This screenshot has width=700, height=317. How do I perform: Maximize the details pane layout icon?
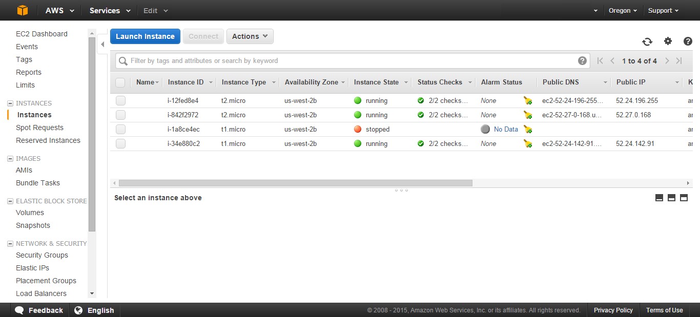(684, 198)
